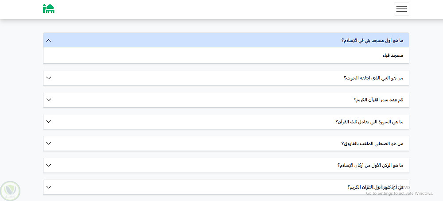The height and width of the screenshot is (201, 443).
Task: Open the hamburger navigation menu
Action: 401,9
